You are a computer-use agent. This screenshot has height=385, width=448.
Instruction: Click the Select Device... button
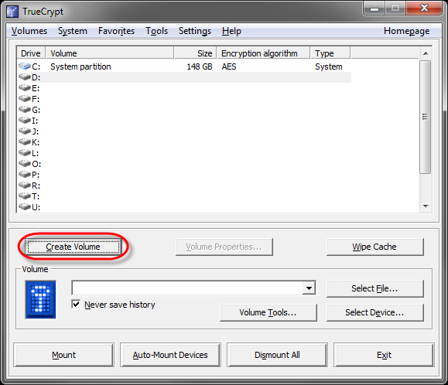(x=374, y=312)
